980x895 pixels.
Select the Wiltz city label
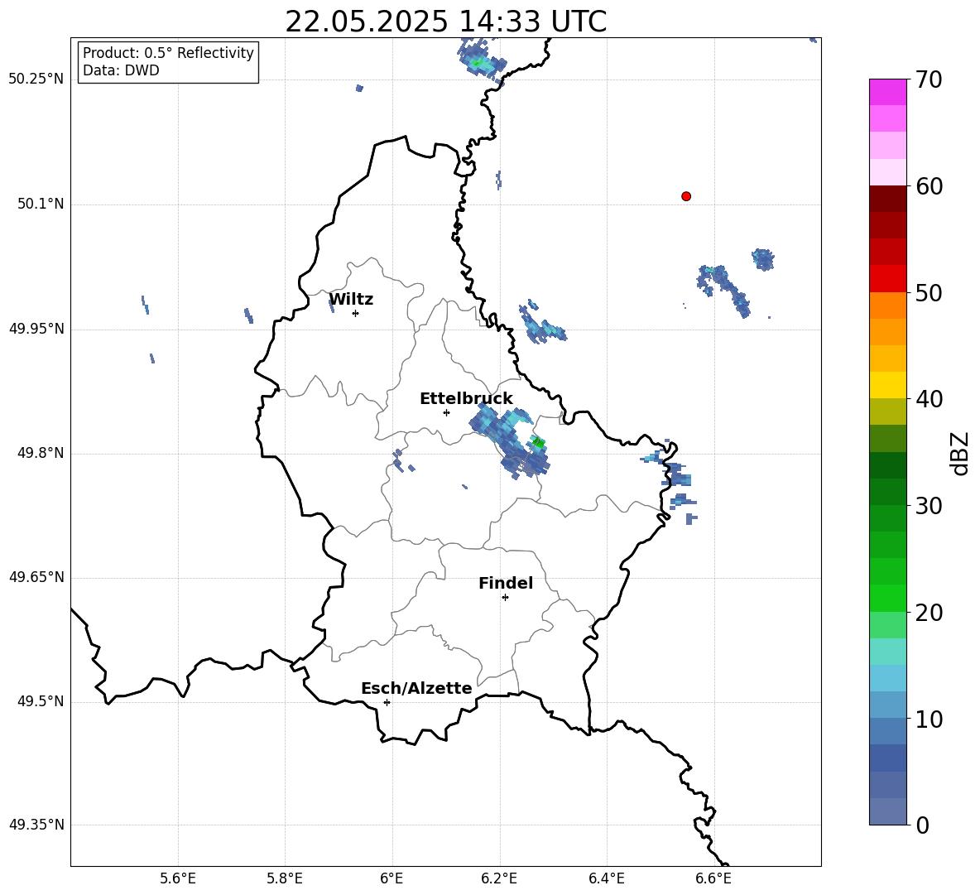tap(351, 300)
